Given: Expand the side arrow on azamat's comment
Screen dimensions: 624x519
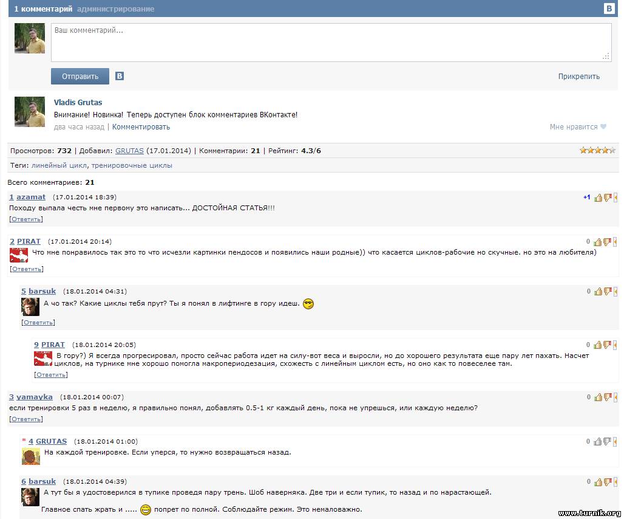Looking at the screenshot, I should [616, 198].
